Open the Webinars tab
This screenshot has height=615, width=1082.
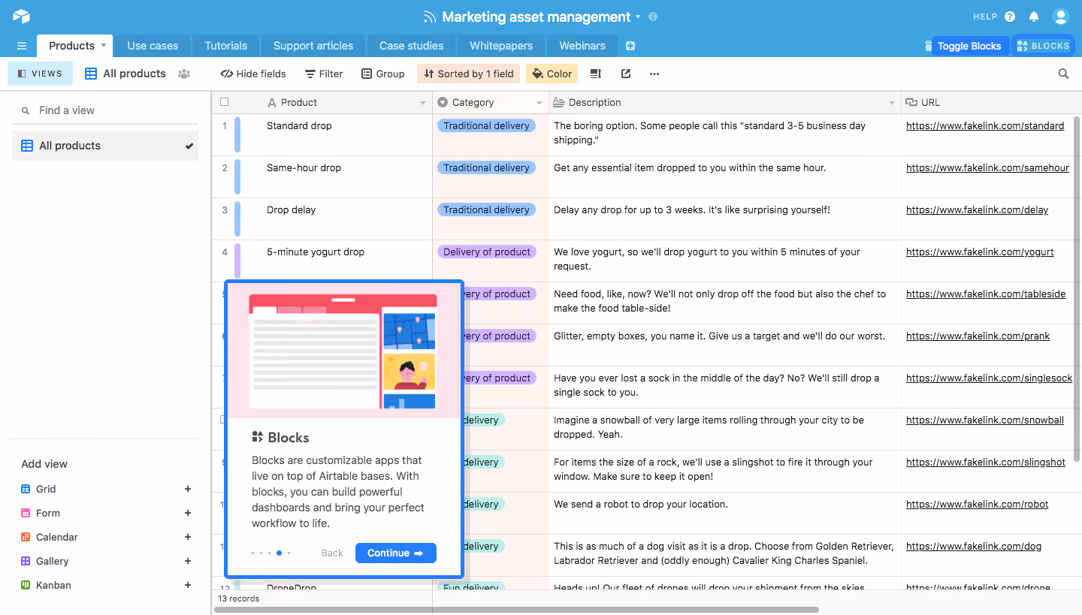(x=582, y=46)
